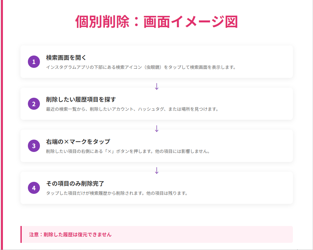Click the down arrow between steps 2 and 3
Image resolution: width=313 pixels, height=250 pixels.
(x=157, y=129)
